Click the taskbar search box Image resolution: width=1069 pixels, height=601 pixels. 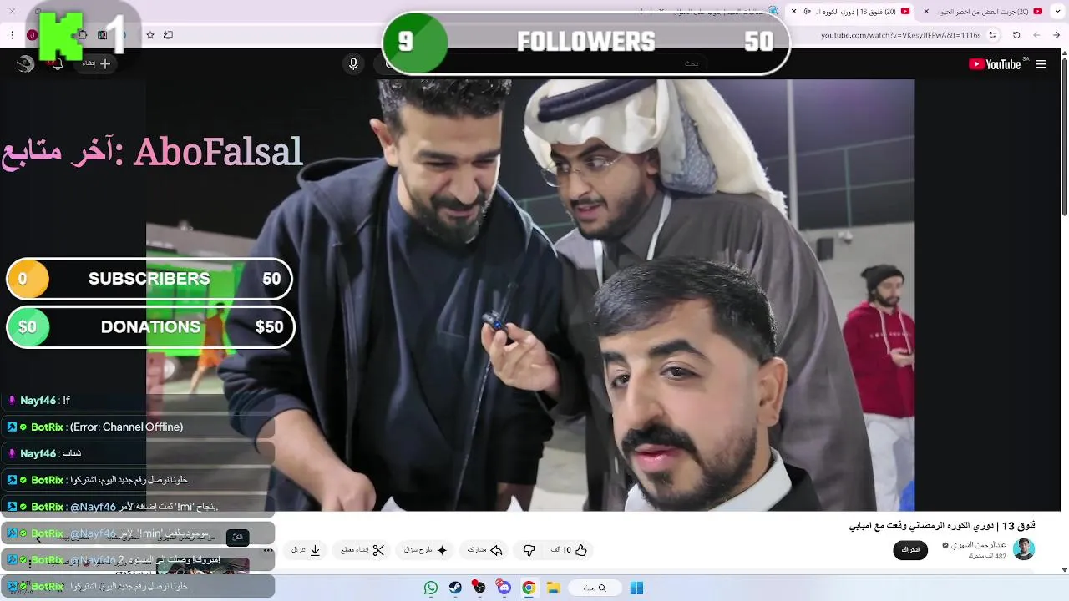pyautogui.click(x=595, y=588)
